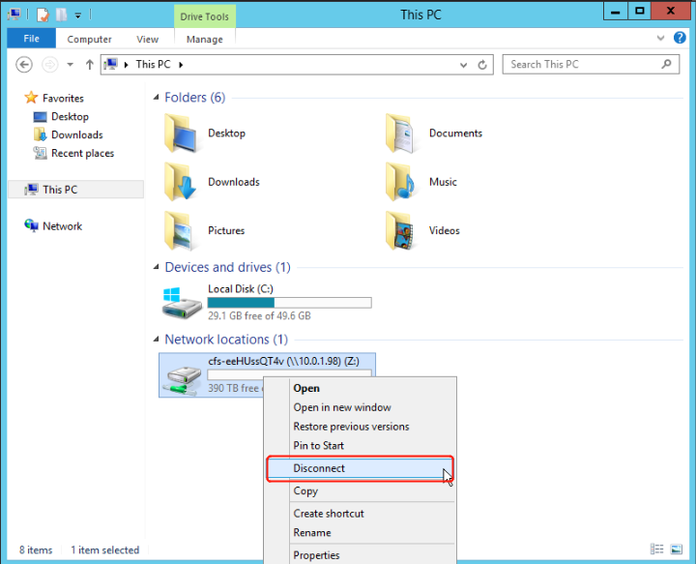Click the This PC system icon in title bar
This screenshot has height=564, width=696.
point(14,15)
